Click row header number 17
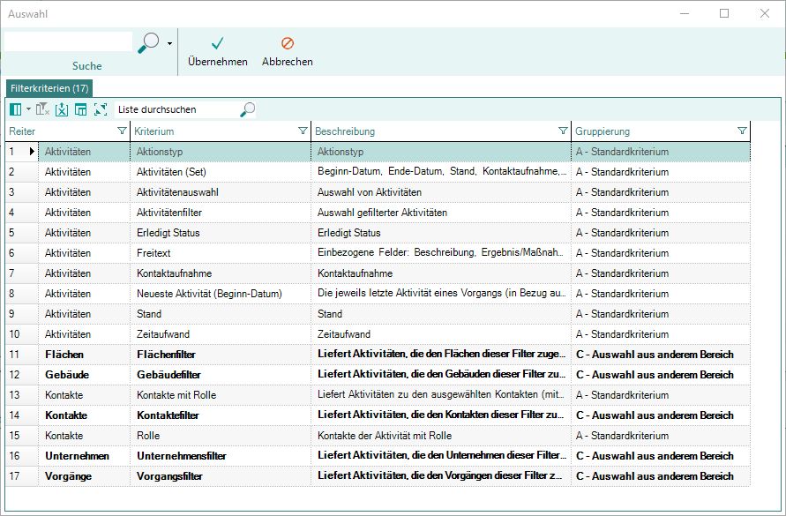 tap(21, 476)
